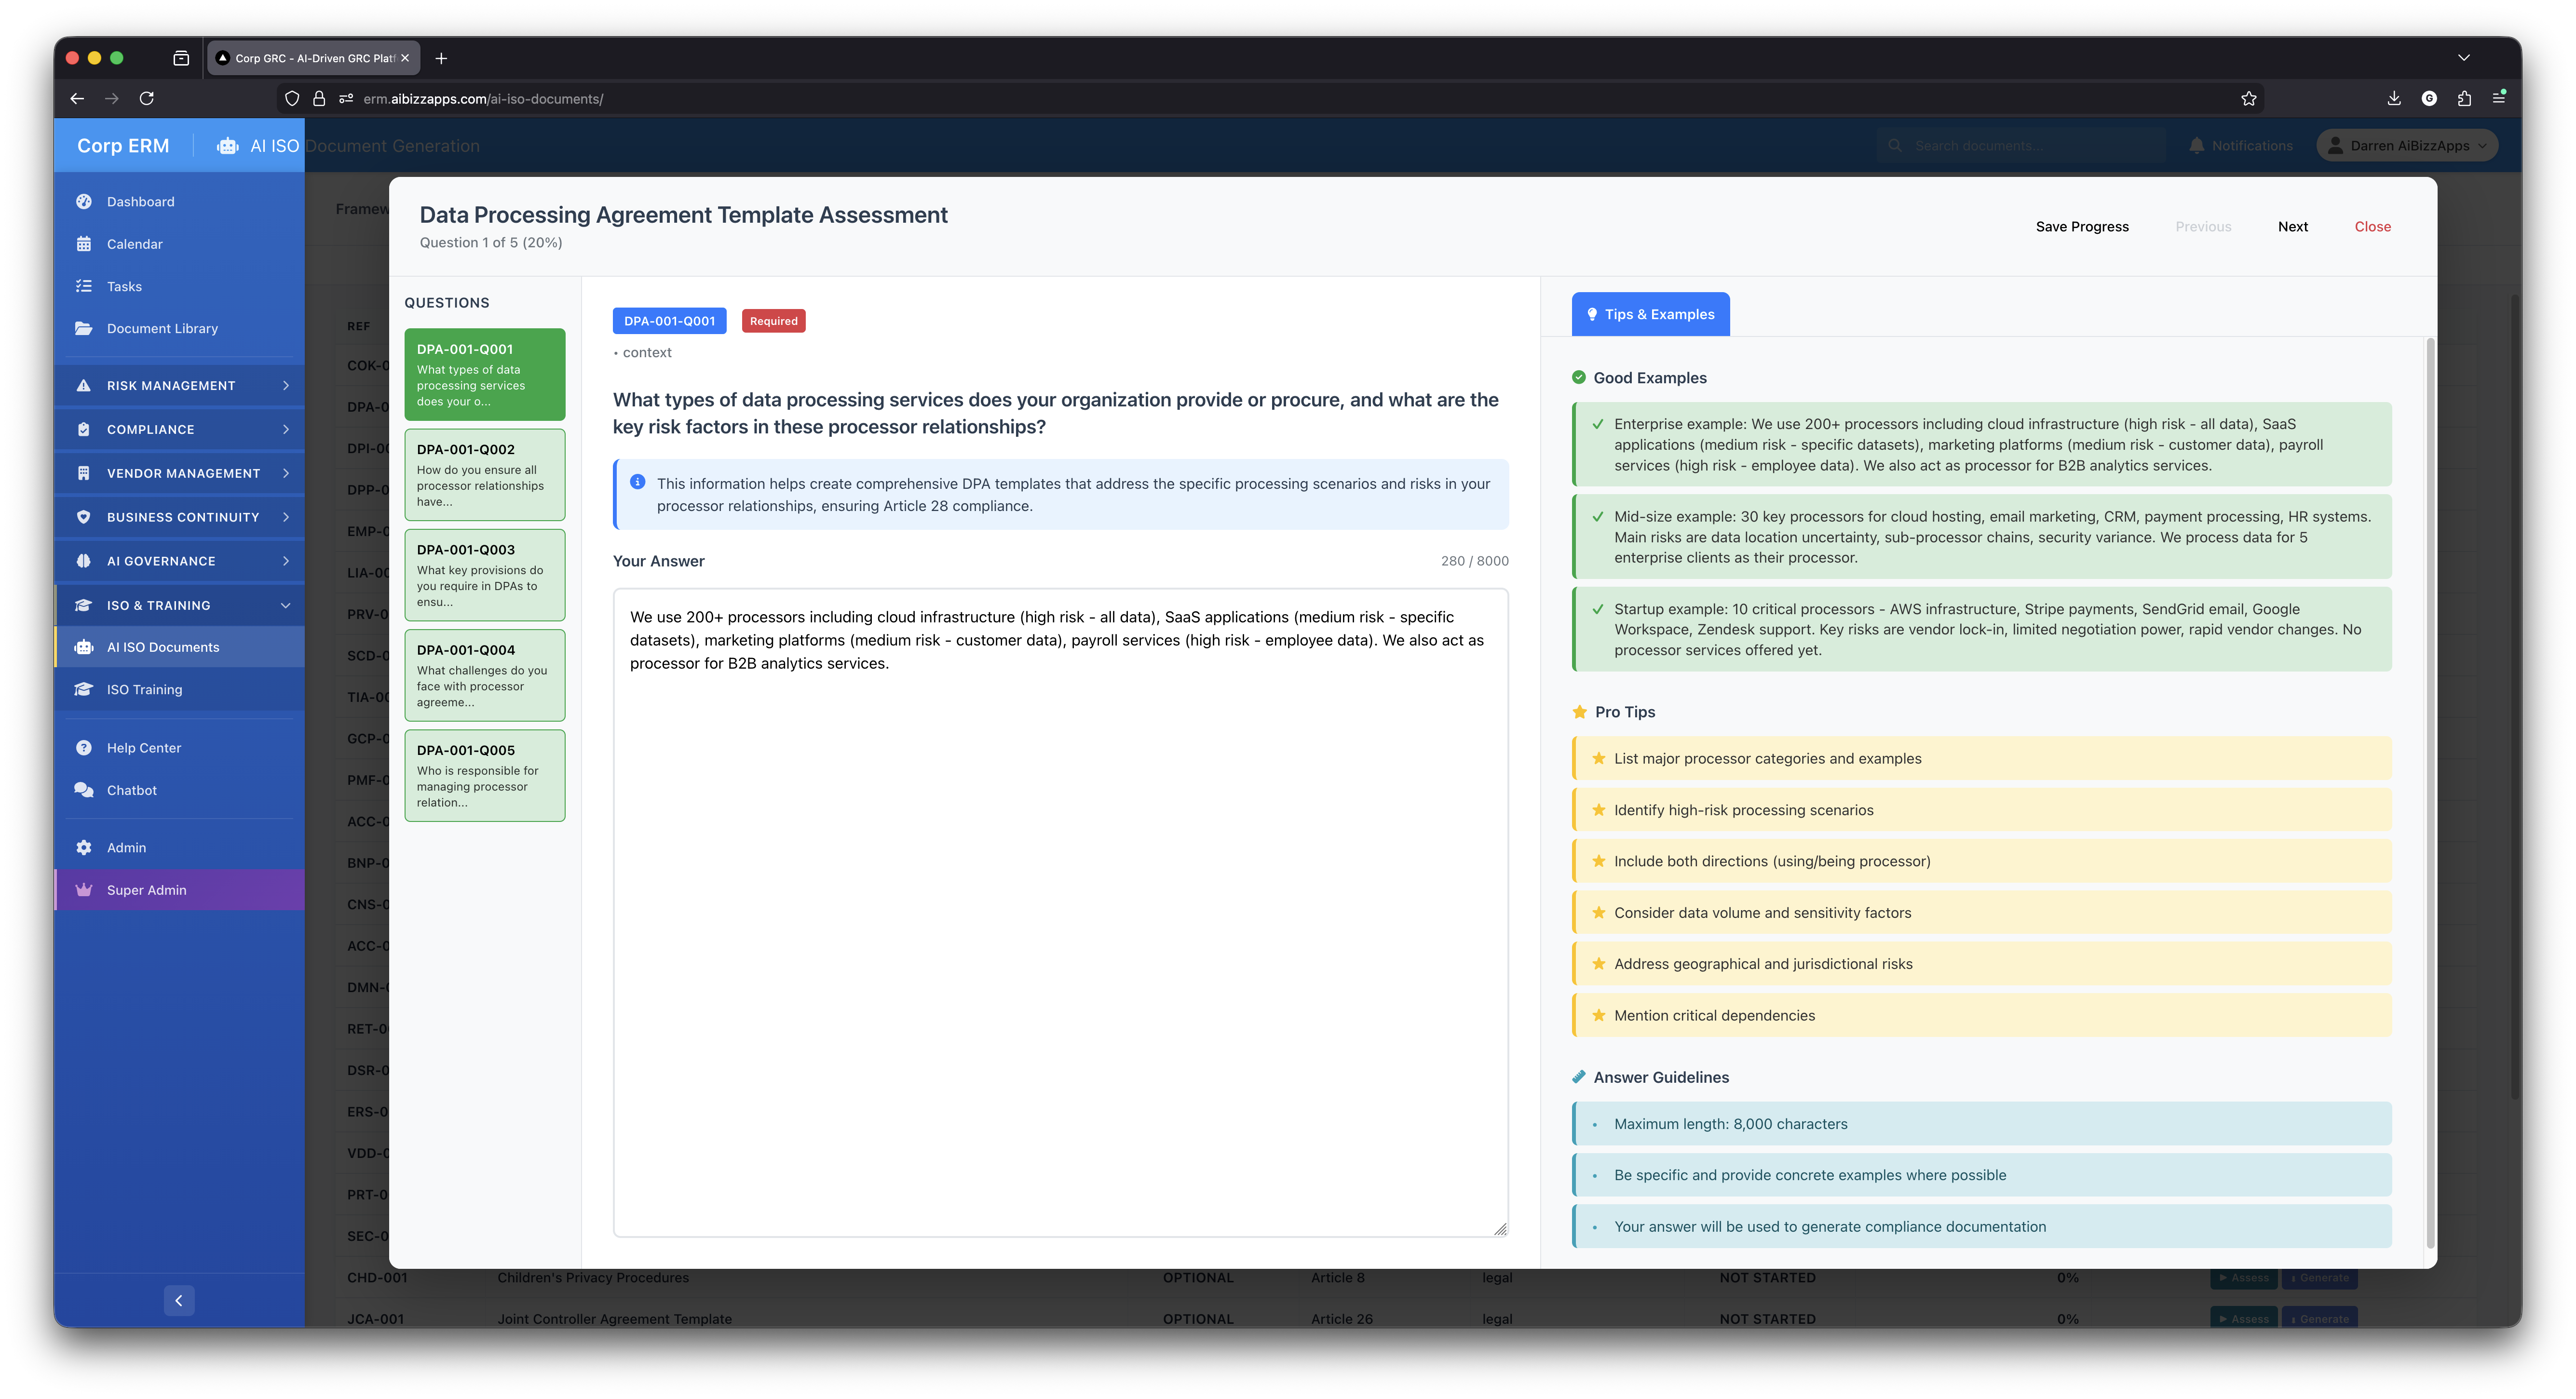Collapse the sidebar with the arrow toggle
This screenshot has width=2576, height=1399.
click(x=179, y=1300)
